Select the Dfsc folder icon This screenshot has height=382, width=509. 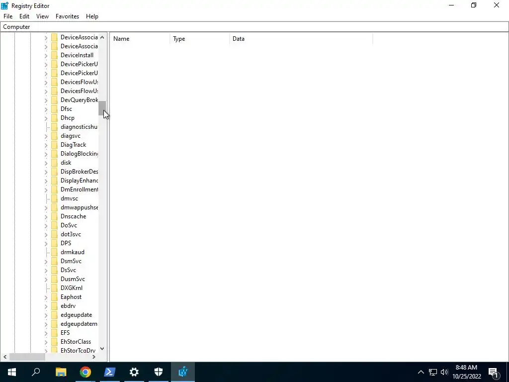pos(55,109)
